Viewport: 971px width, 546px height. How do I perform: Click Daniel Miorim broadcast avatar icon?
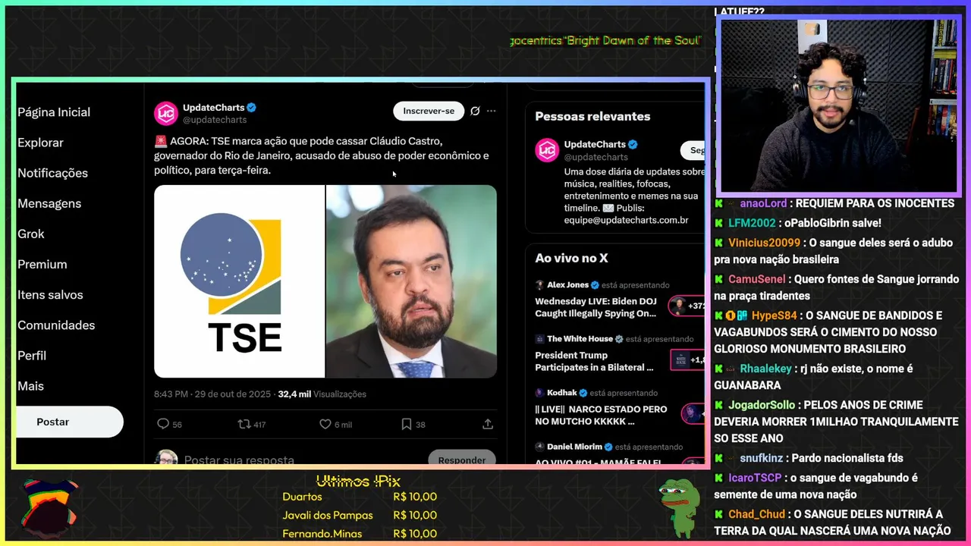(x=539, y=447)
